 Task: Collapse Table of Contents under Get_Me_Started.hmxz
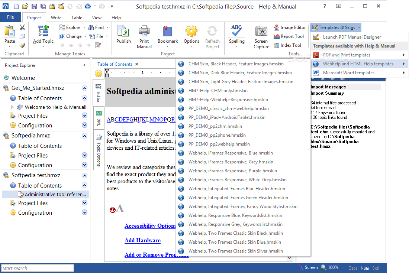[x=84, y=98]
